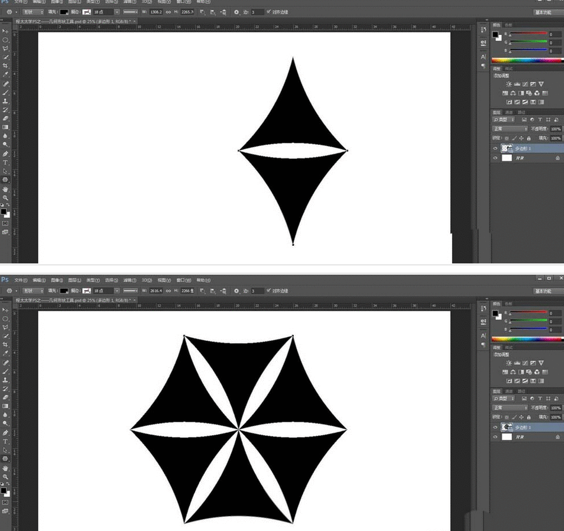Image resolution: width=564 pixels, height=531 pixels.
Task: Select the Zoom tool in the upper window
Action: click(5, 197)
